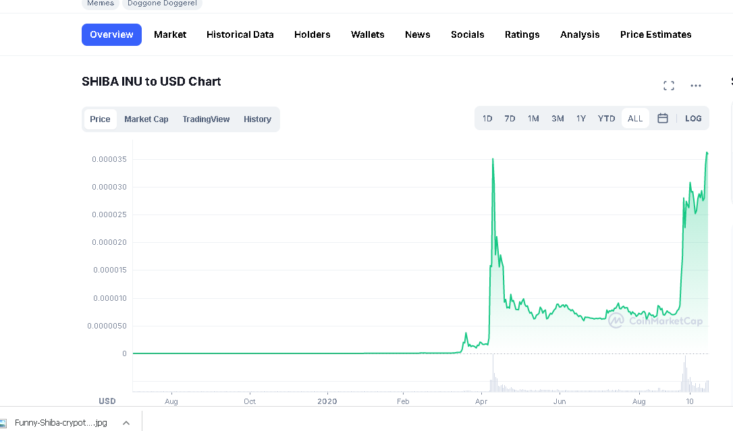Click the downloaded jpg file icon
The height and width of the screenshot is (431, 733).
coord(3,423)
